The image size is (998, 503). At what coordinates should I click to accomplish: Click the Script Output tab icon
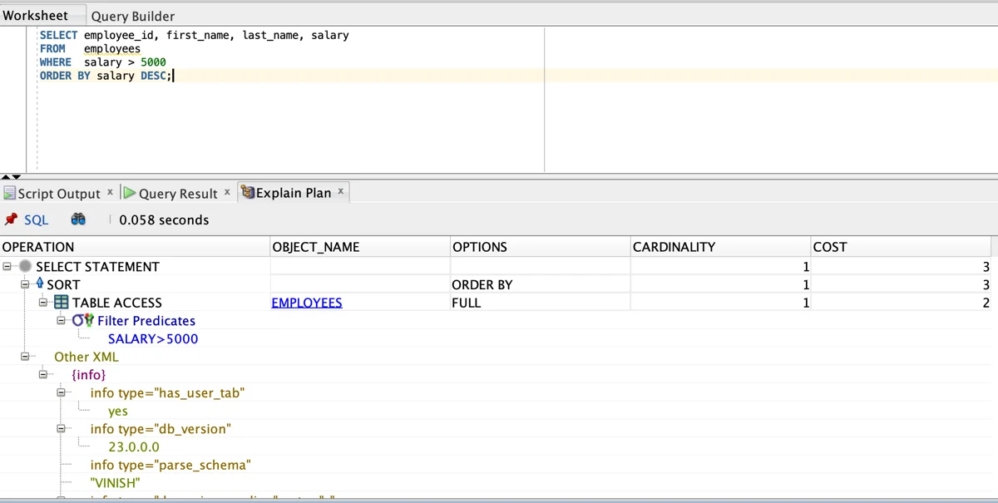pos(10,193)
